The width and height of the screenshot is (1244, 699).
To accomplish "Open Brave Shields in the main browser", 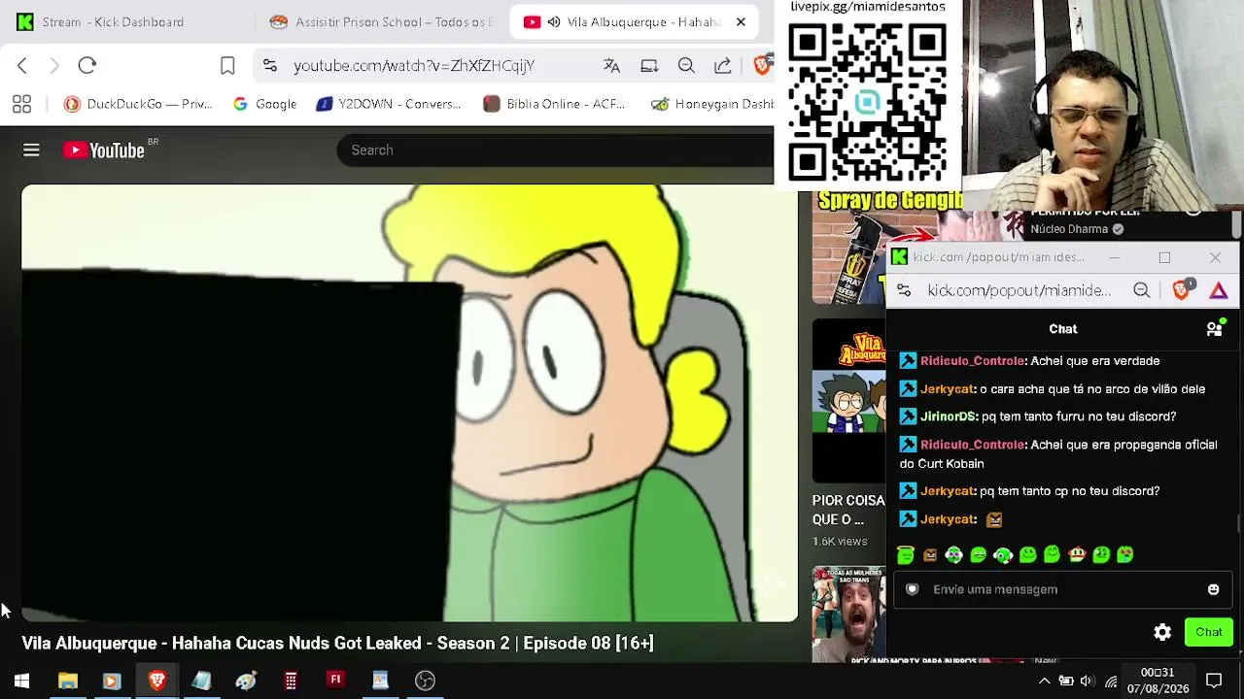I will click(763, 65).
